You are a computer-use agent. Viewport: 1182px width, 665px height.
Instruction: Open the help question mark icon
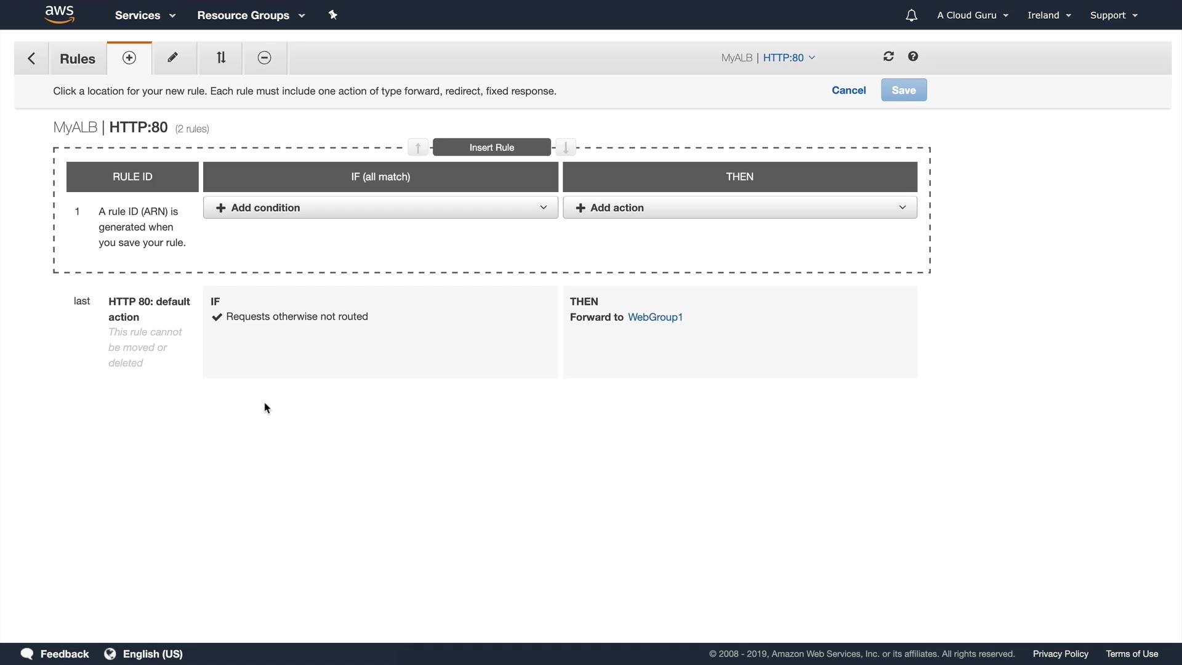[913, 57]
